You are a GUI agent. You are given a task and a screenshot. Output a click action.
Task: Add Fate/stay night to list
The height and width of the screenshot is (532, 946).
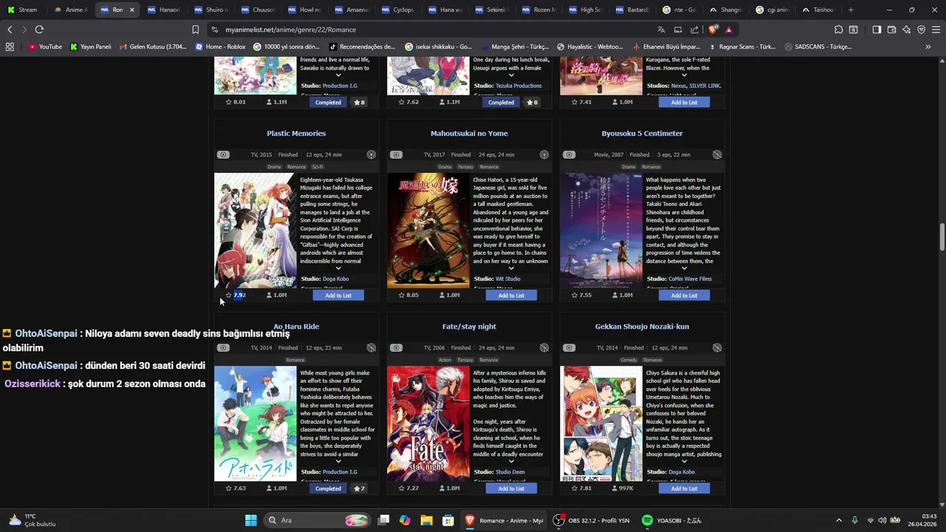tap(511, 488)
